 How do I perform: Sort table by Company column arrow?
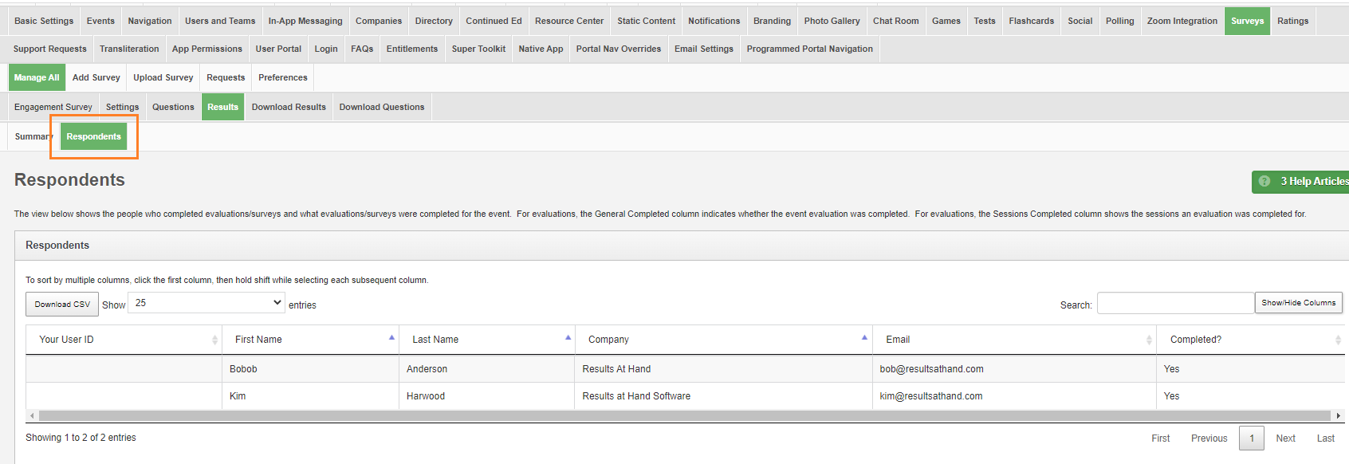pyautogui.click(x=864, y=338)
